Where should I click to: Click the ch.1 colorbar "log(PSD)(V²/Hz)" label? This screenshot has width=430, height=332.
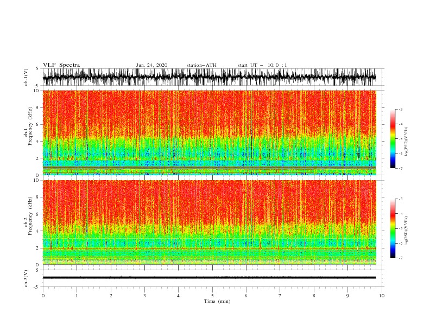(x=407, y=142)
